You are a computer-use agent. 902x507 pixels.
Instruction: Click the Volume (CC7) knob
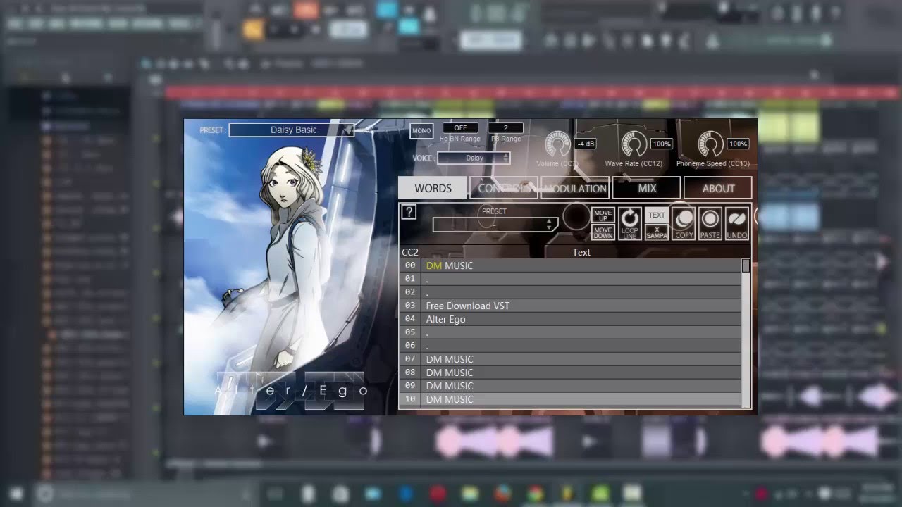pos(557,145)
